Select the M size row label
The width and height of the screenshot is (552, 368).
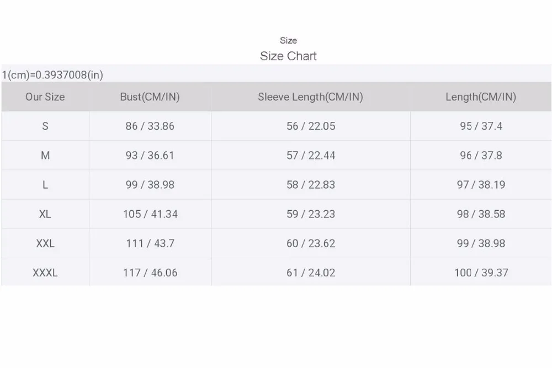pyautogui.click(x=45, y=155)
